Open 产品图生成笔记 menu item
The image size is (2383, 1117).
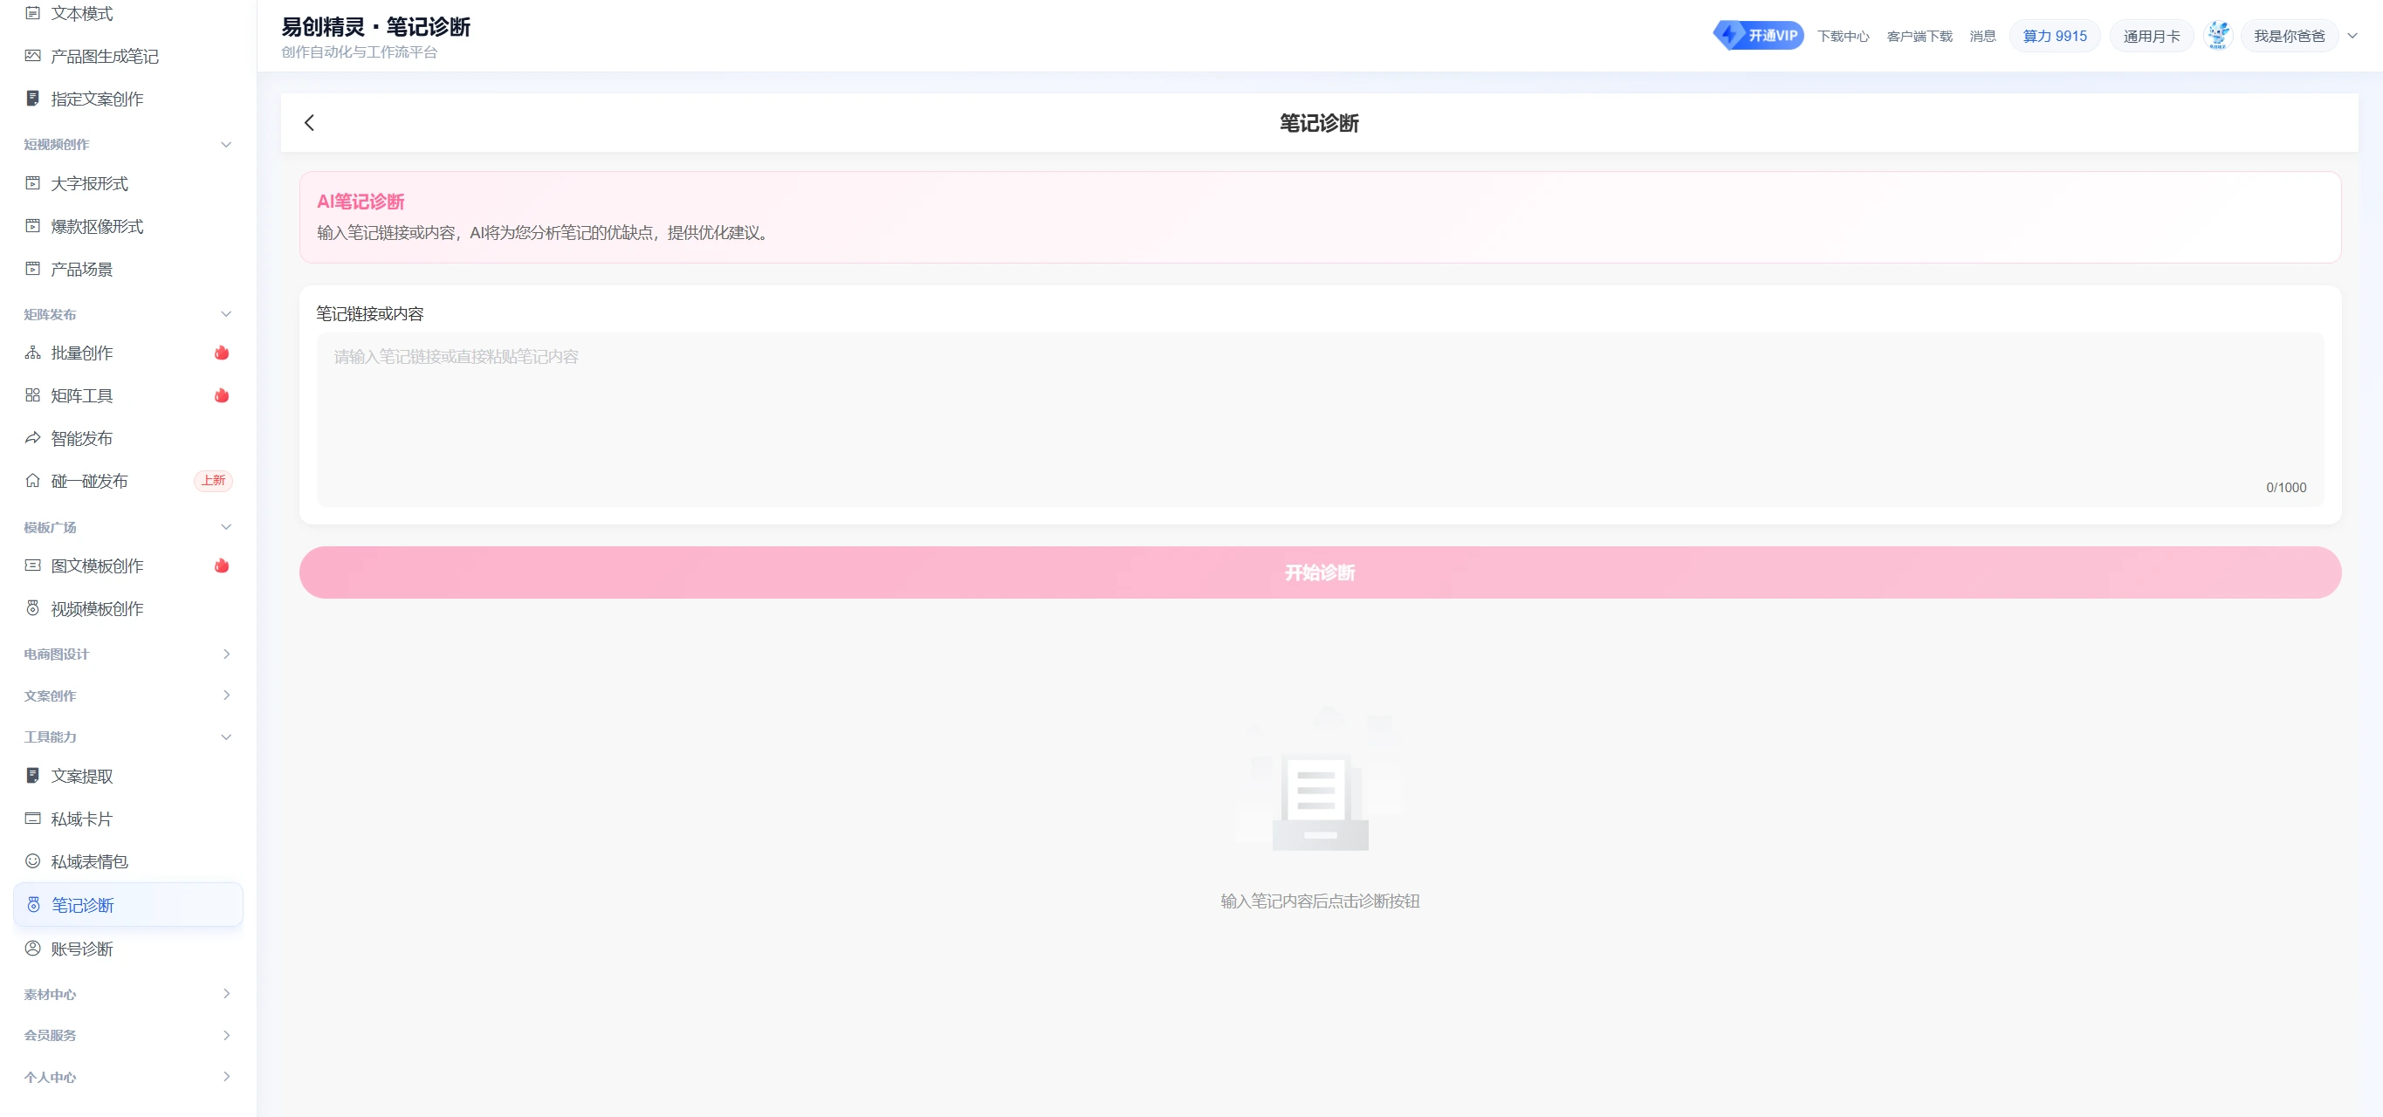(127, 56)
